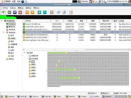Click the brown reload toolbar icon

[52, 13]
